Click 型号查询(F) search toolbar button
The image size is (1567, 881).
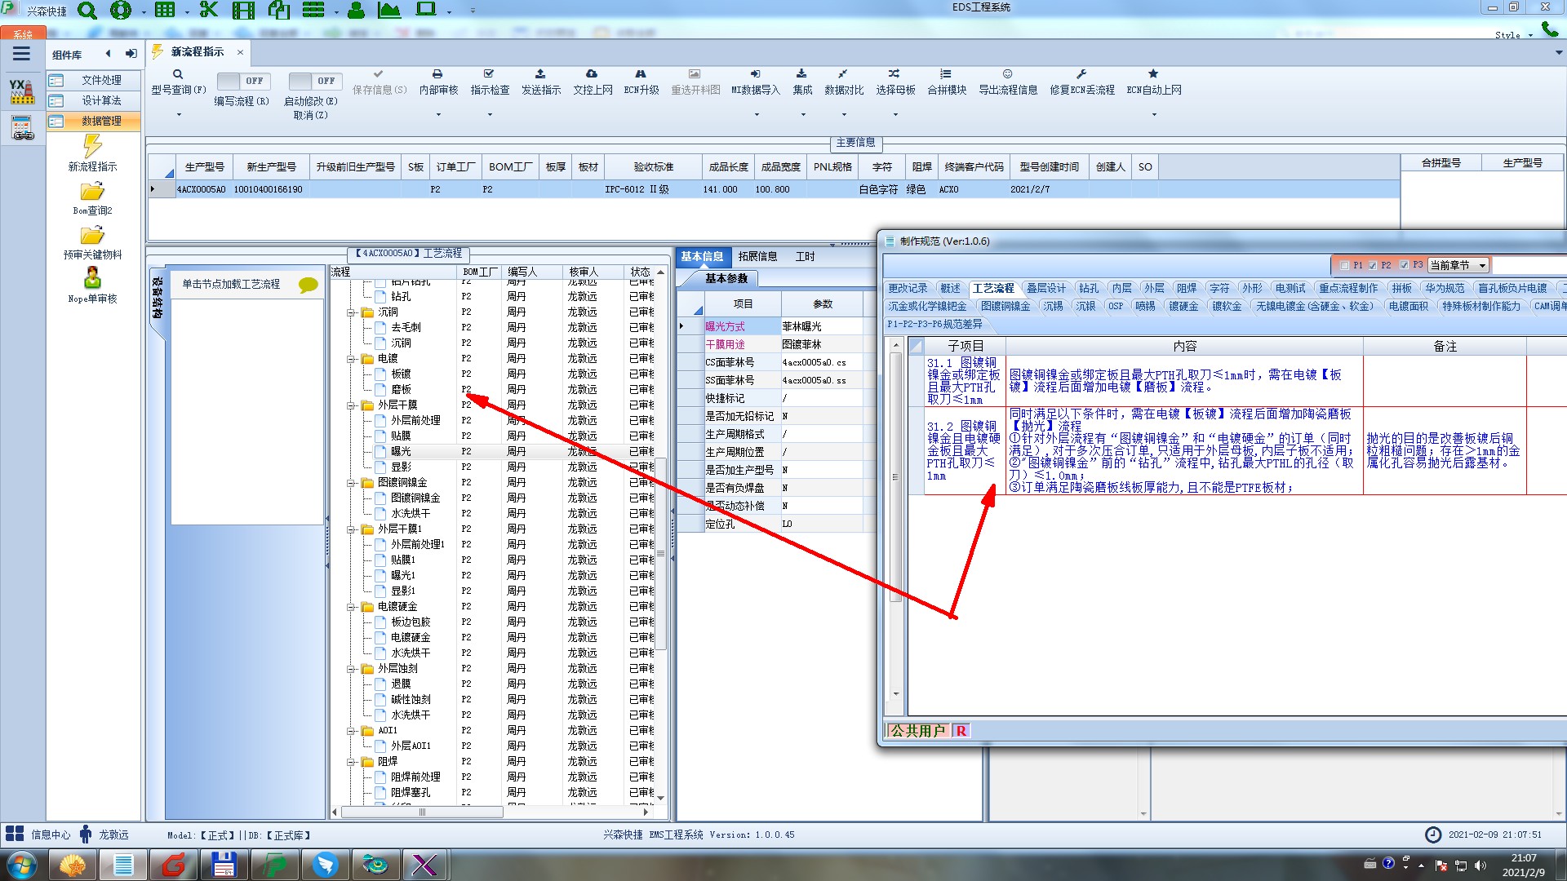[178, 82]
